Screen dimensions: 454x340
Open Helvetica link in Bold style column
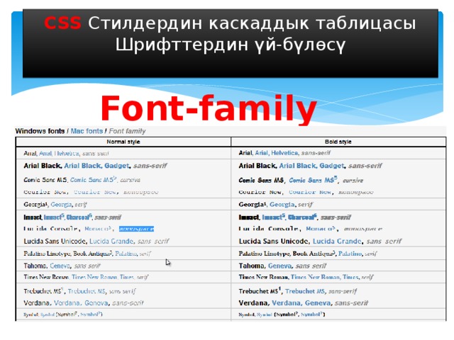(x=284, y=153)
